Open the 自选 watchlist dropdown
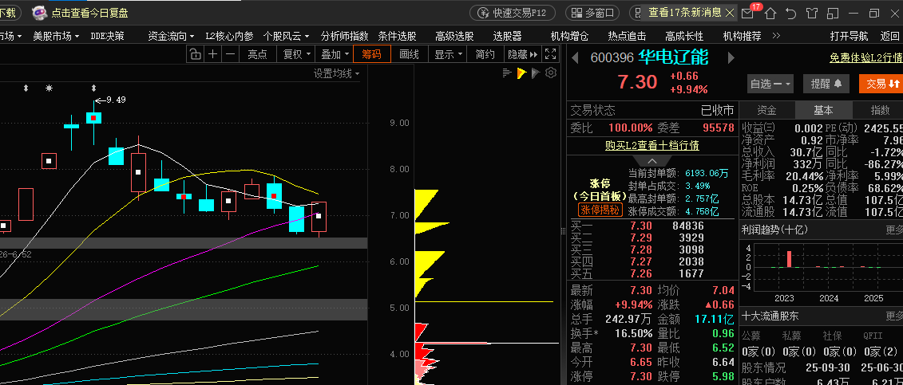This screenshot has height=385, width=903. point(770,84)
